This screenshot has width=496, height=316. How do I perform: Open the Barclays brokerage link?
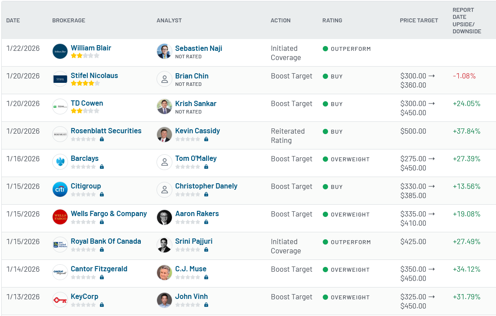click(x=85, y=158)
